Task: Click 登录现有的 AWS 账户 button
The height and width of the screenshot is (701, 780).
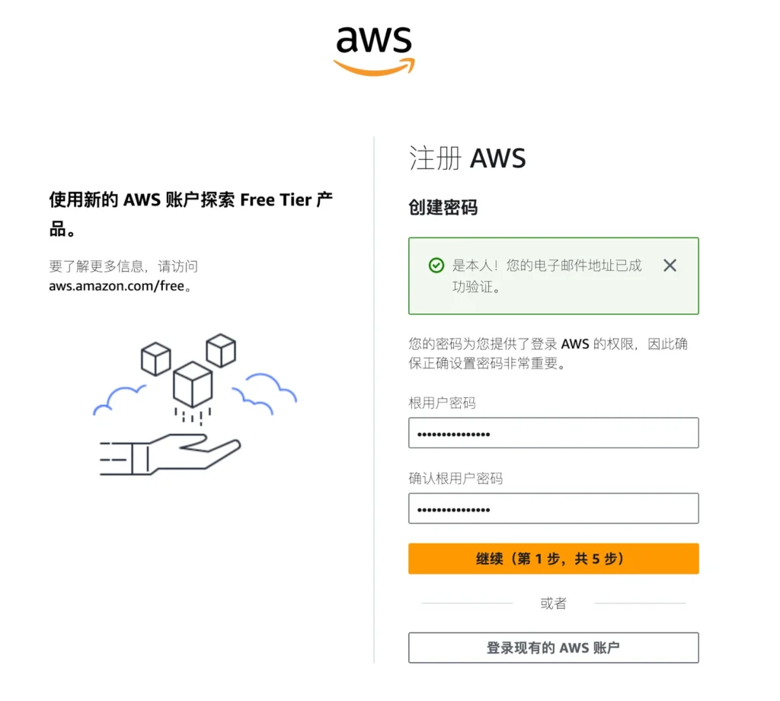Action: point(553,648)
